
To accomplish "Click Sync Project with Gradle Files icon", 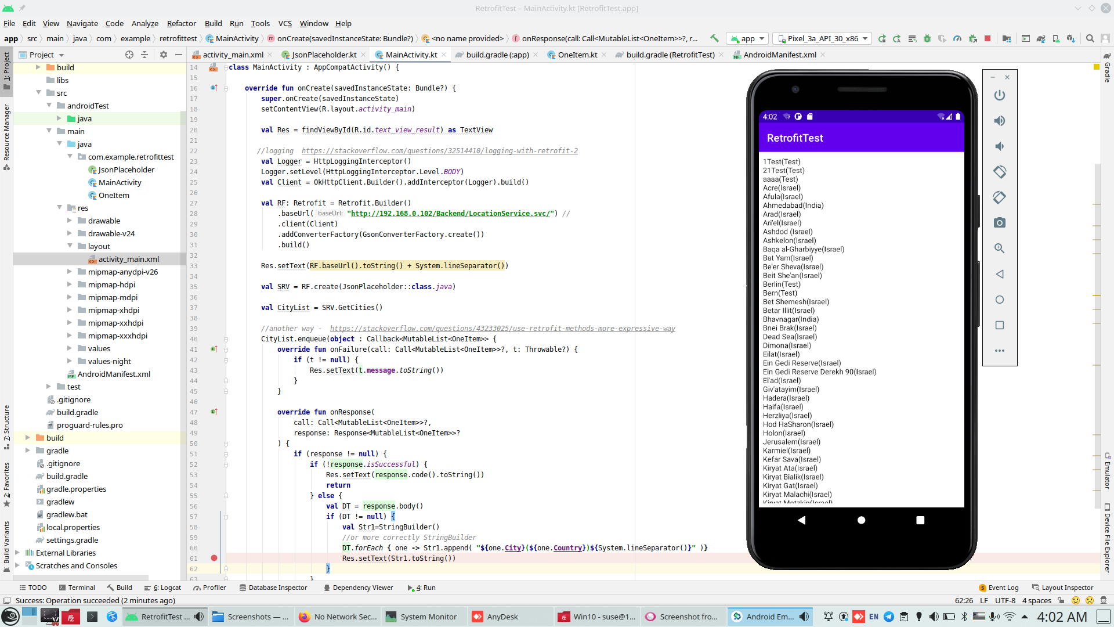I will click(1041, 38).
